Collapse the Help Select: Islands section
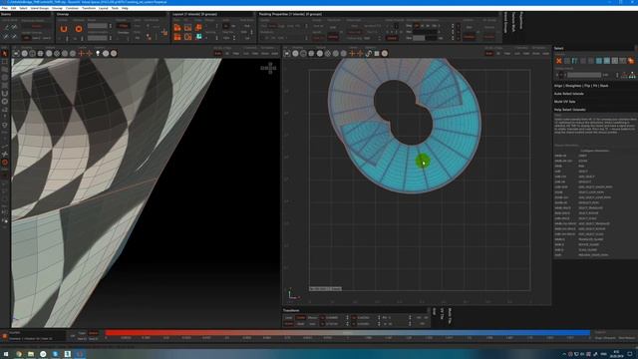Viewport: 638px width, 359px height. coord(569,110)
